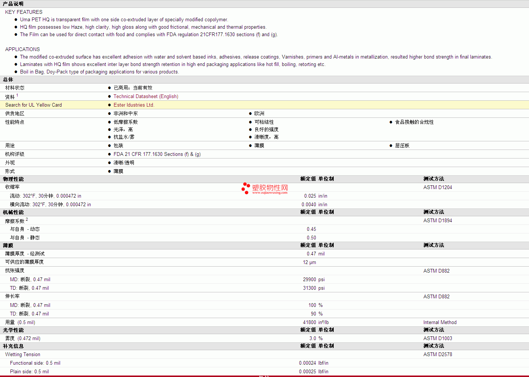
Task: Click the 3.0 % haze value
Action: (316, 338)
